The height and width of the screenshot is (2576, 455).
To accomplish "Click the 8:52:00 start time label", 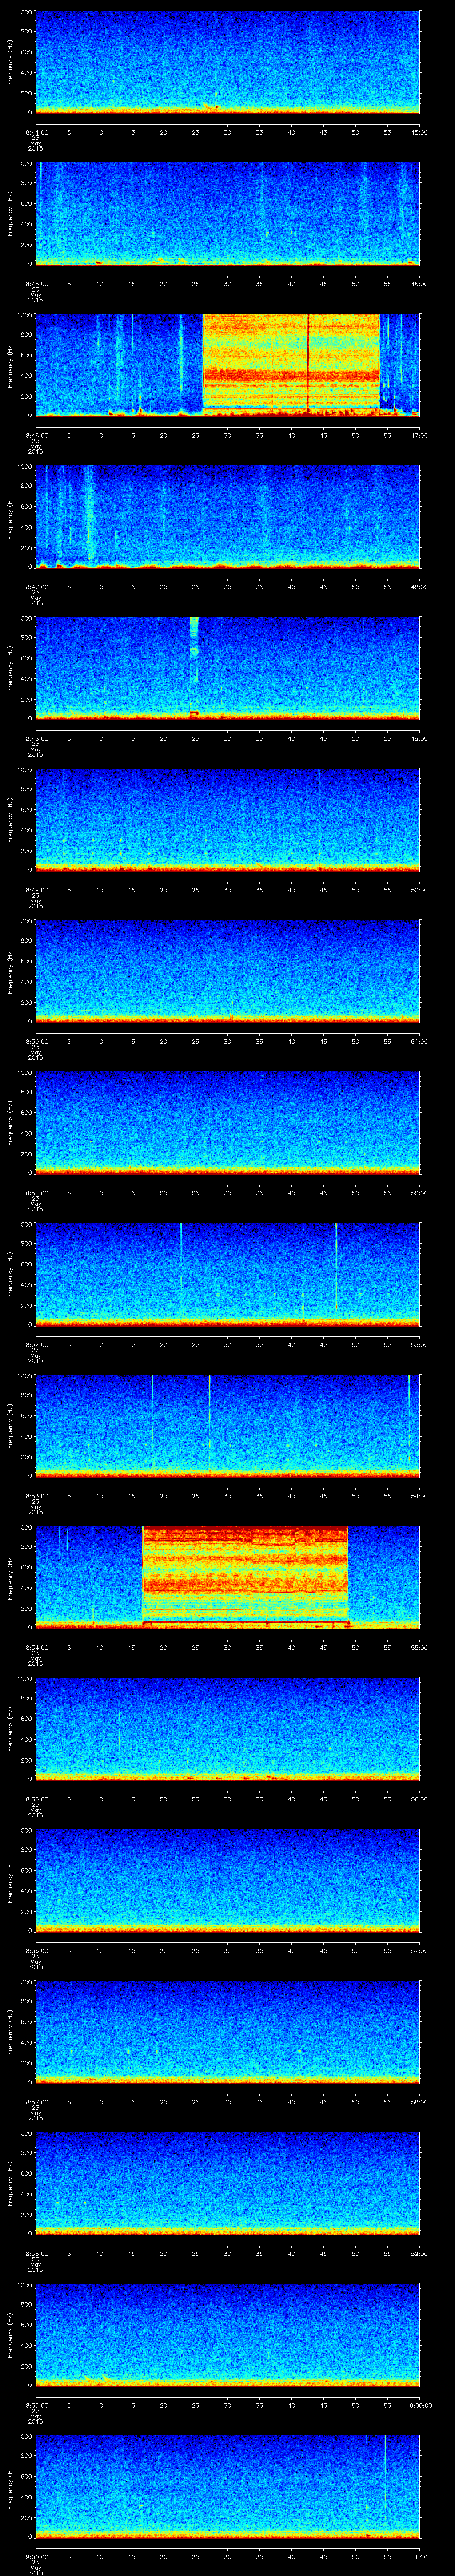I will 36,1345.
